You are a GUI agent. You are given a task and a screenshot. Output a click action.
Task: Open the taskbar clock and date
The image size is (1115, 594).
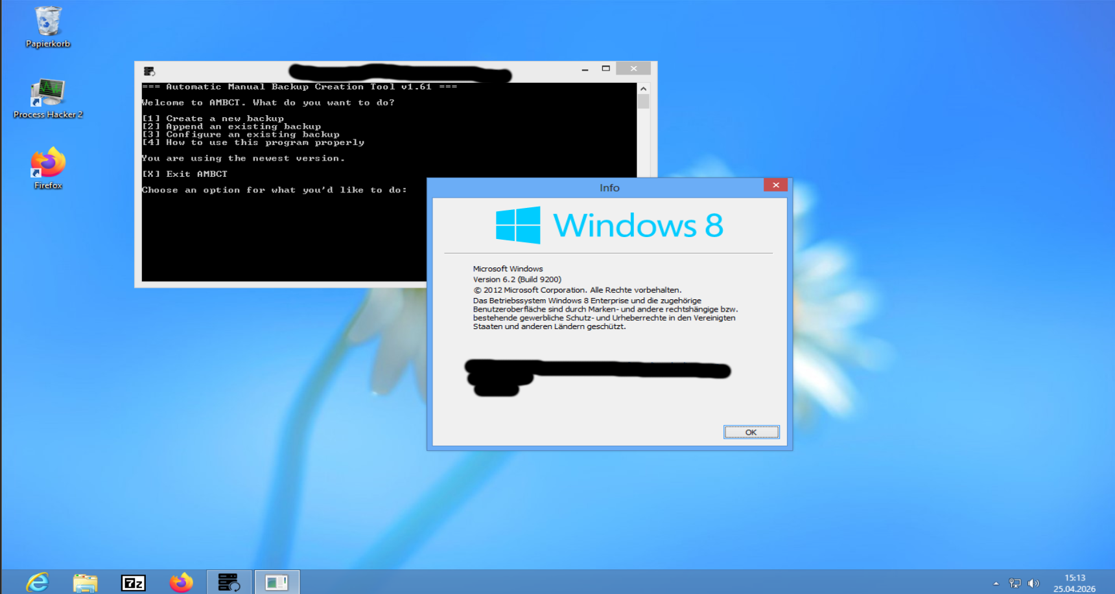tap(1074, 583)
